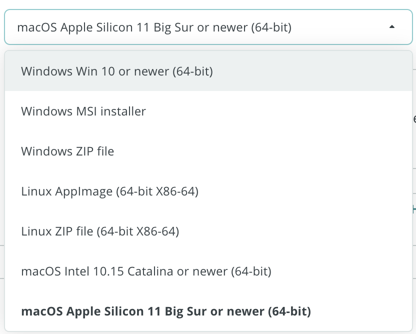Choose the ZIP package for Windows

[x=67, y=151]
